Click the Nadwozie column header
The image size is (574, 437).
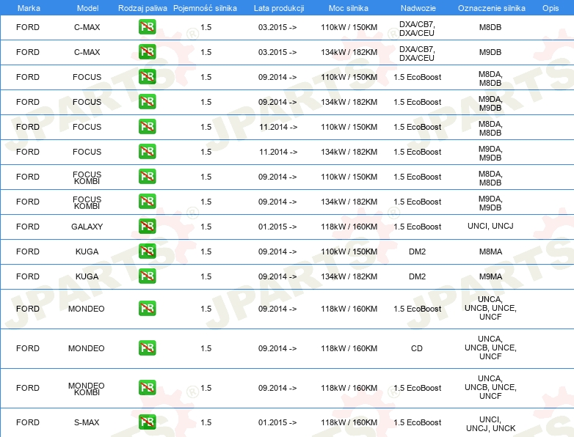418,8
